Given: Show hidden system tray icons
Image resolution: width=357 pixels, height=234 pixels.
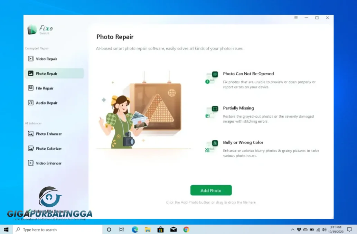Looking at the screenshot, I should (293, 230).
